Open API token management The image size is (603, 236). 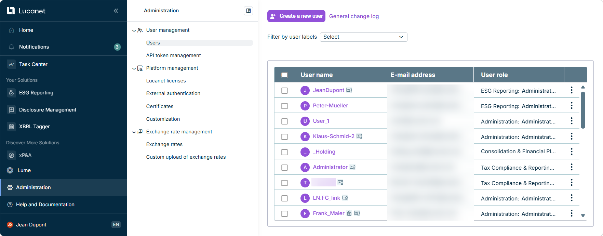173,55
